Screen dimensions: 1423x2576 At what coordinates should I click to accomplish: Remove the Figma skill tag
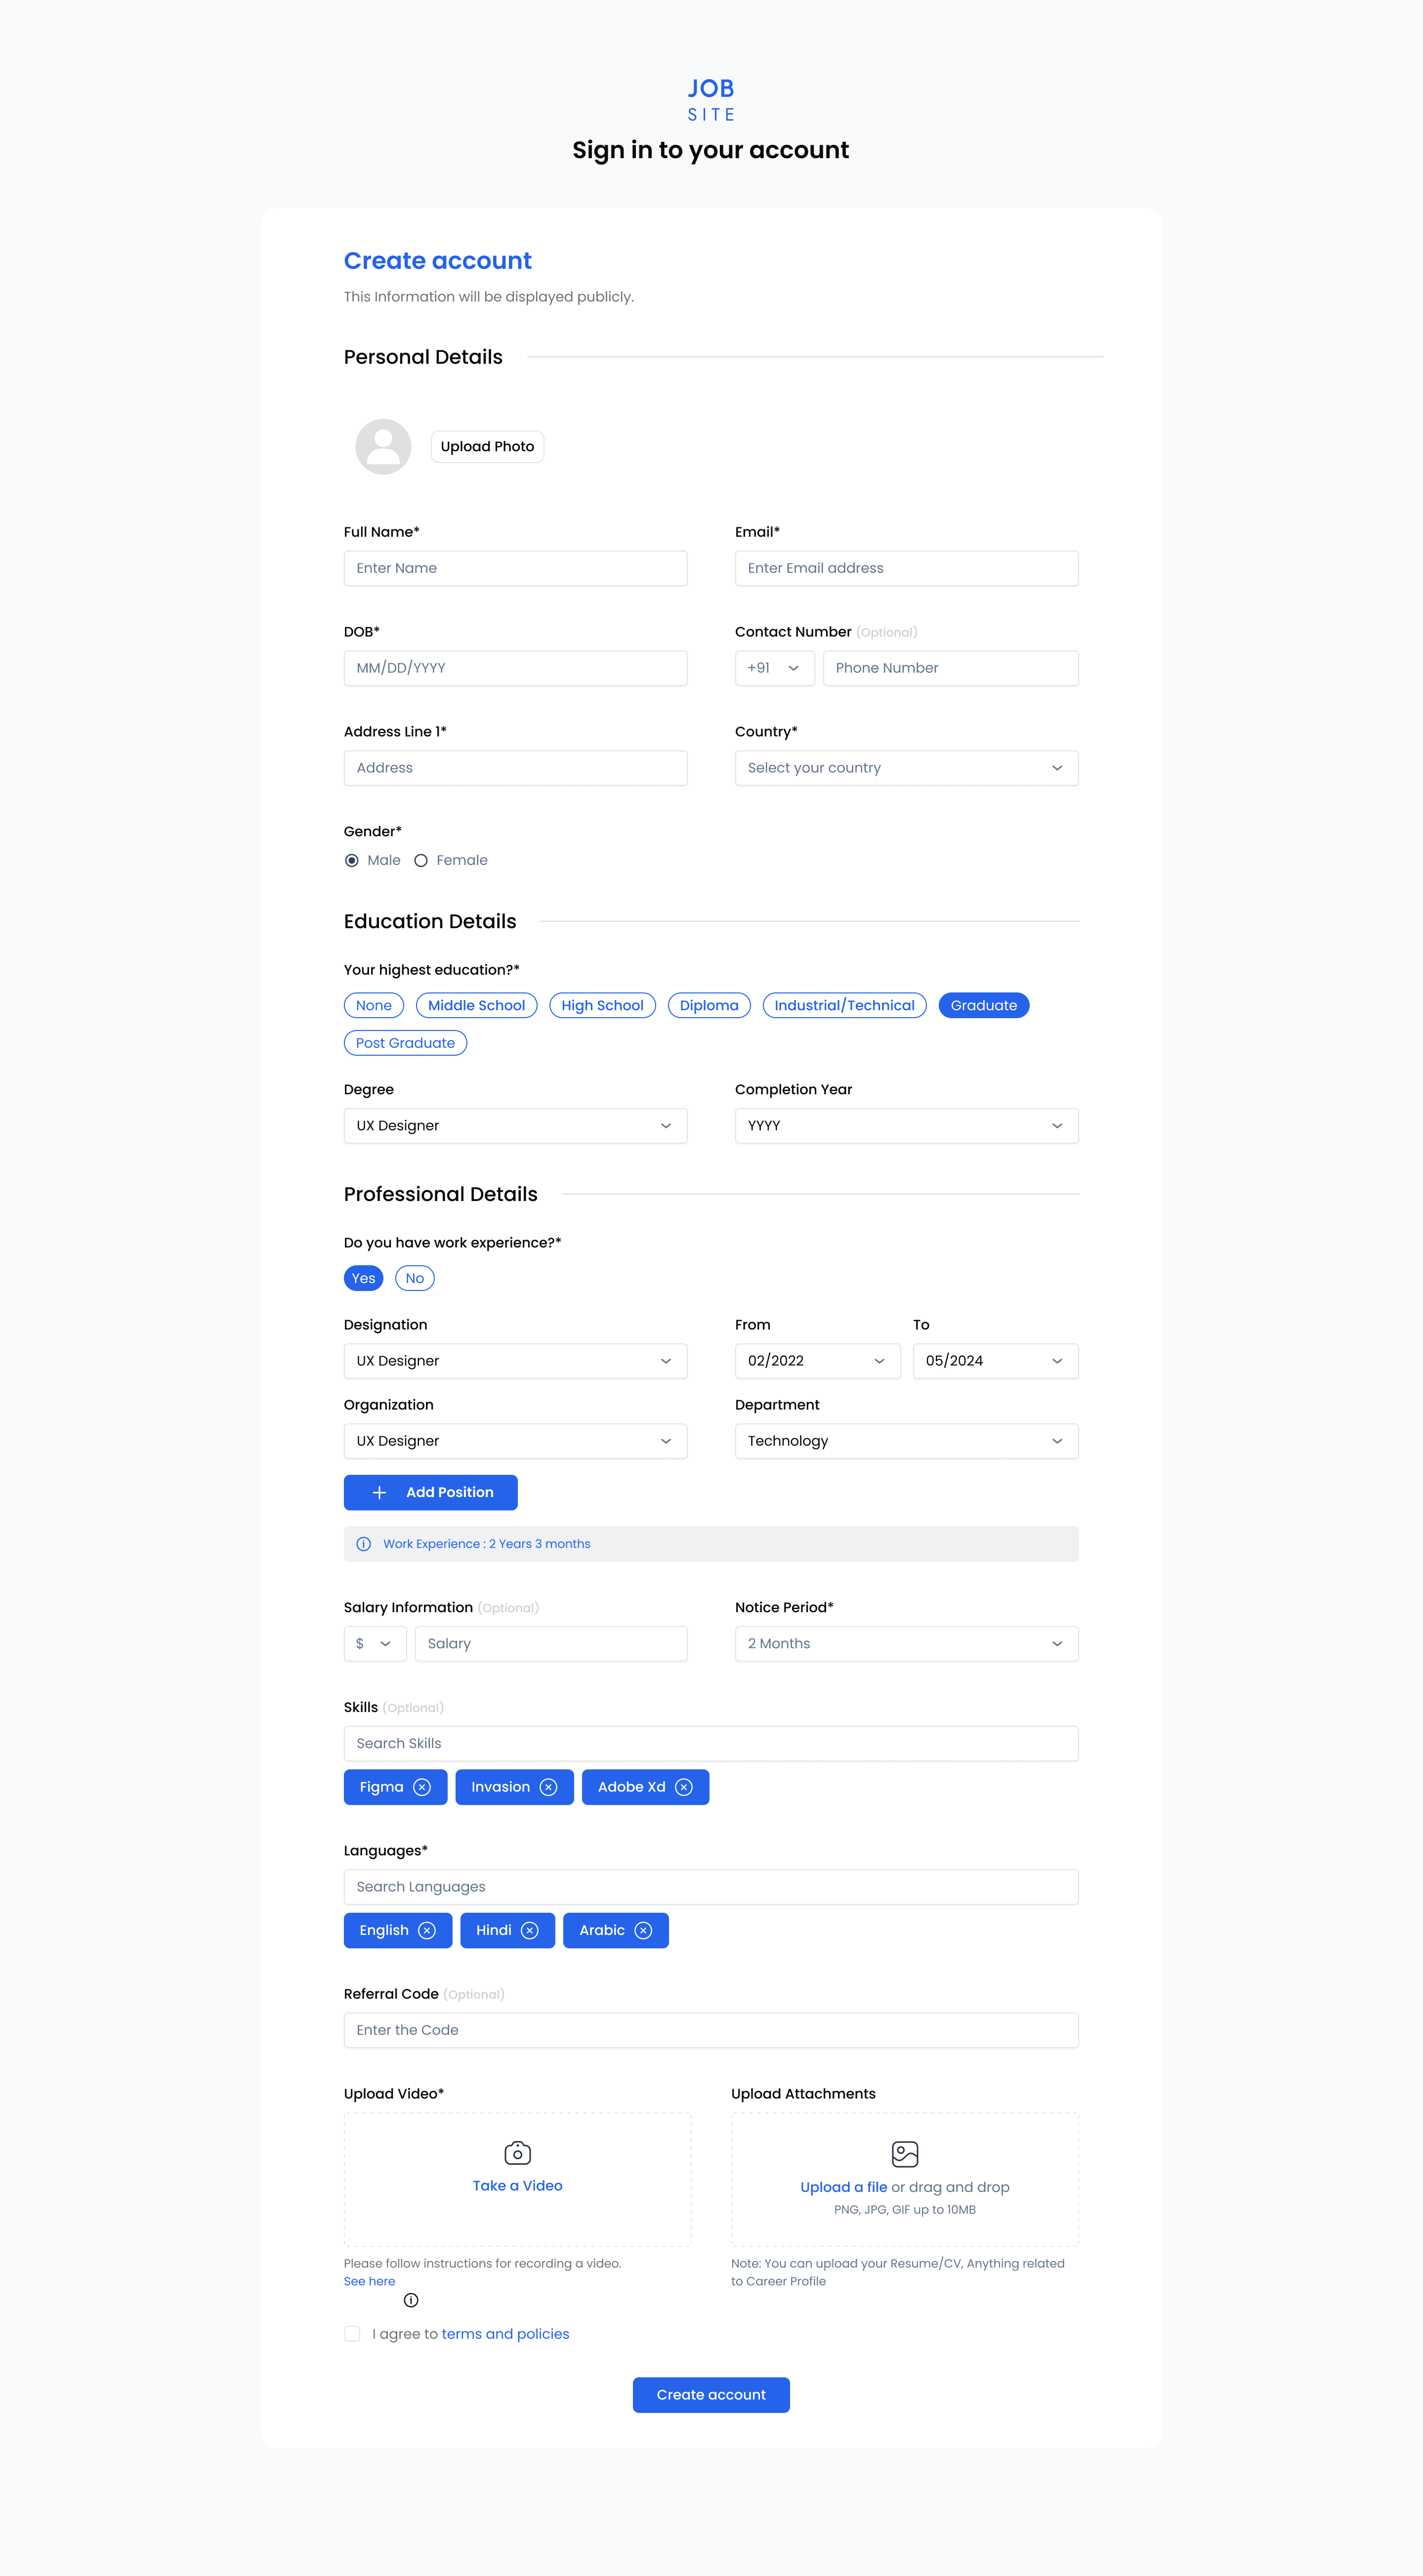pos(422,1787)
